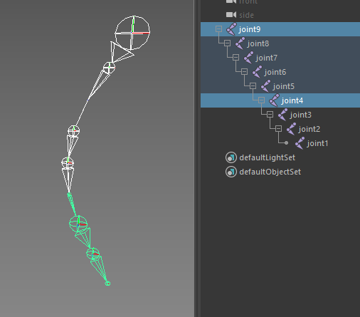This screenshot has width=360, height=317.
Task: Click the green highlighted joint sphere in viewport
Action: coord(78,224)
